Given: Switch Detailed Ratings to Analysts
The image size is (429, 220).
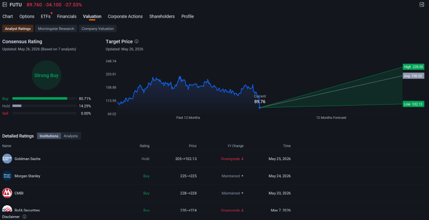Looking at the screenshot, I should pyautogui.click(x=70, y=136).
